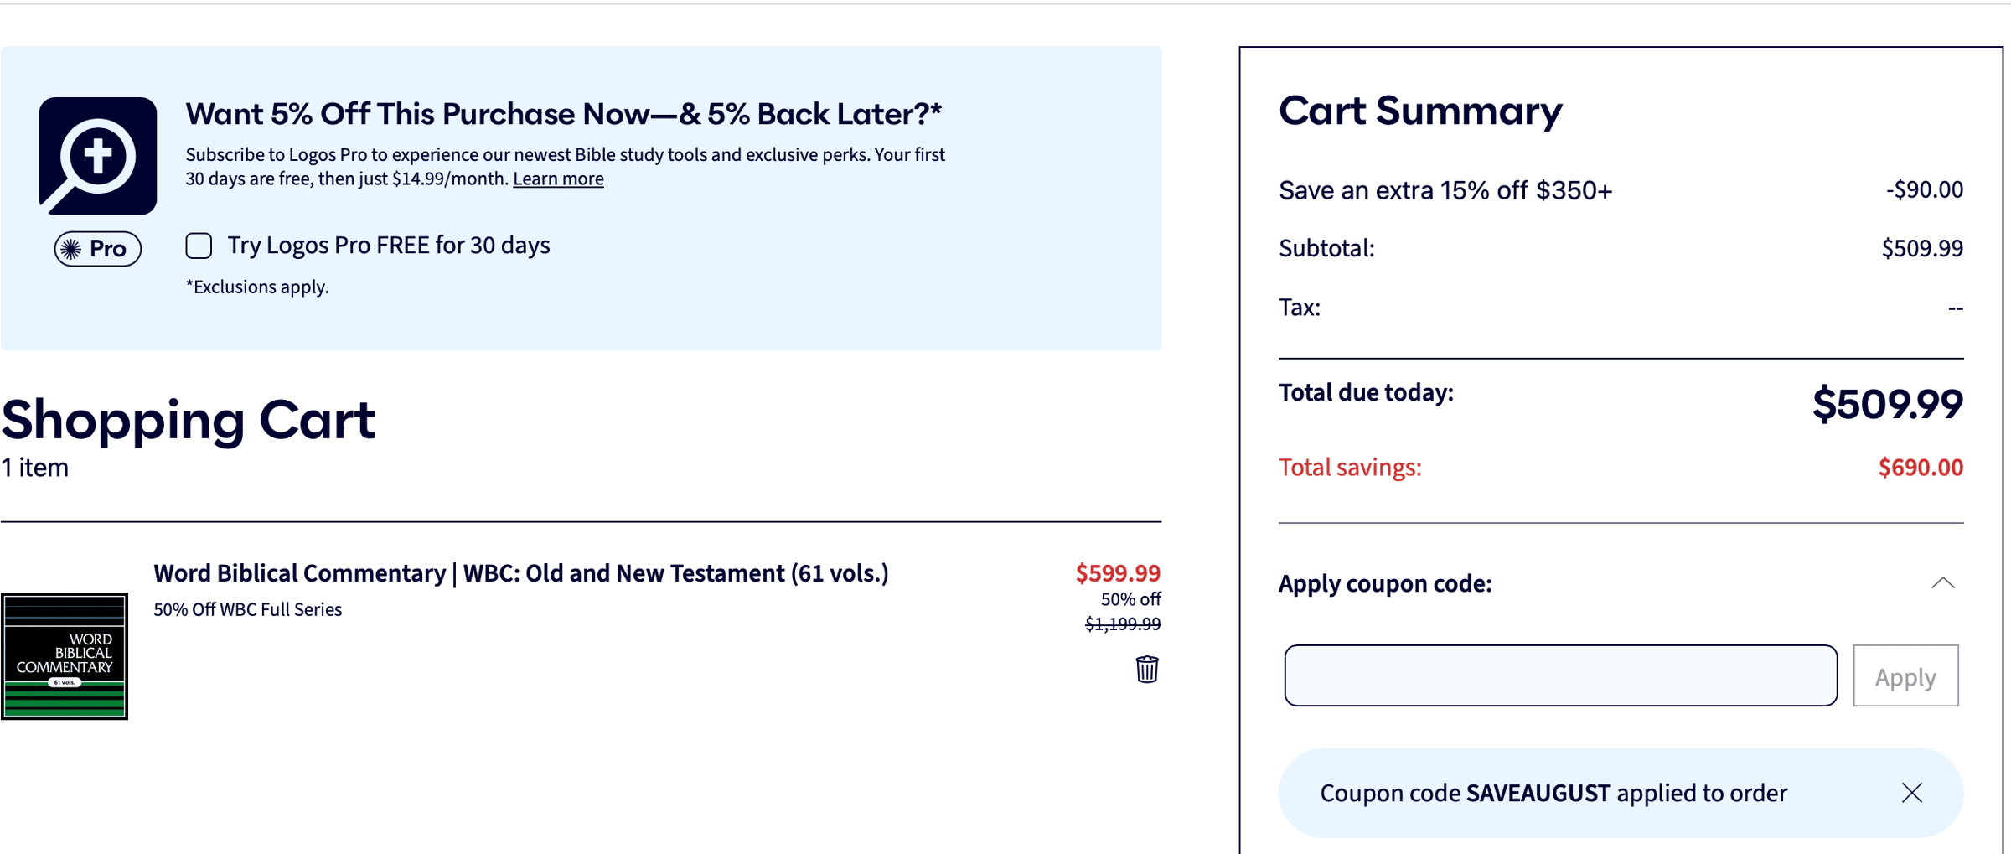Click the Total due today $509.99 amount
This screenshot has width=2011, height=854.
click(x=1887, y=404)
